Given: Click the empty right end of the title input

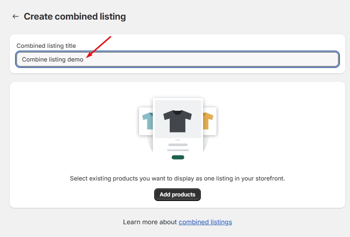Looking at the screenshot, I should click(x=311, y=59).
